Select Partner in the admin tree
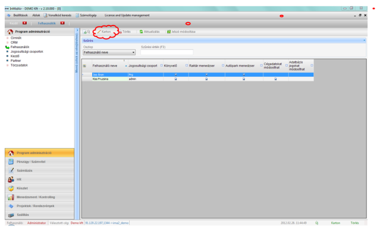377x229 pixels. [15, 61]
